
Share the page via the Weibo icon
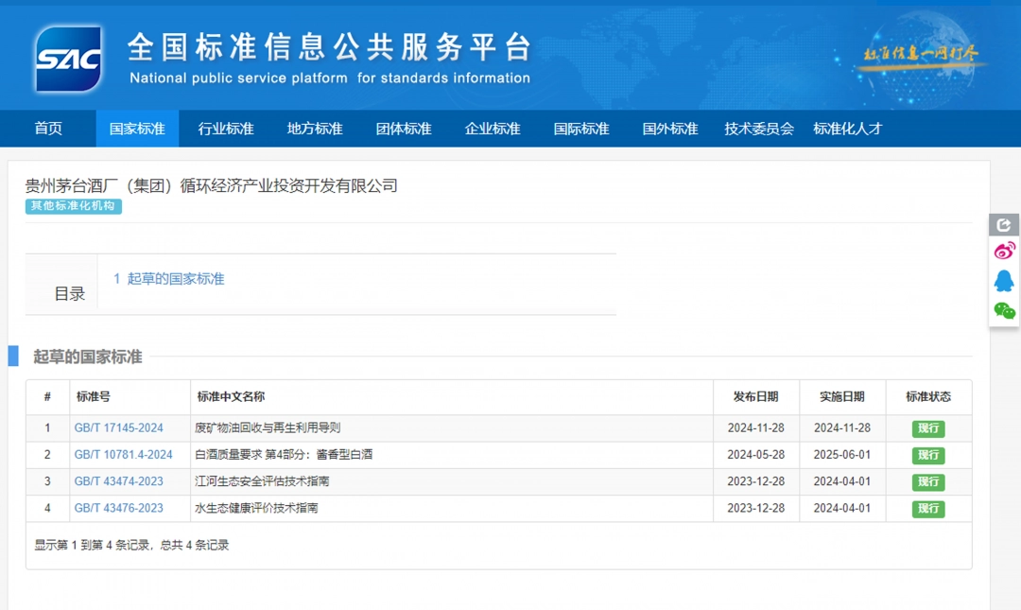[x=1004, y=251]
